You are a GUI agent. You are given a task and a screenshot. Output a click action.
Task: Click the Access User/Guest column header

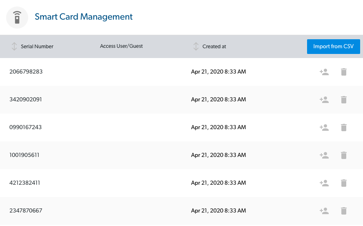pyautogui.click(x=121, y=46)
